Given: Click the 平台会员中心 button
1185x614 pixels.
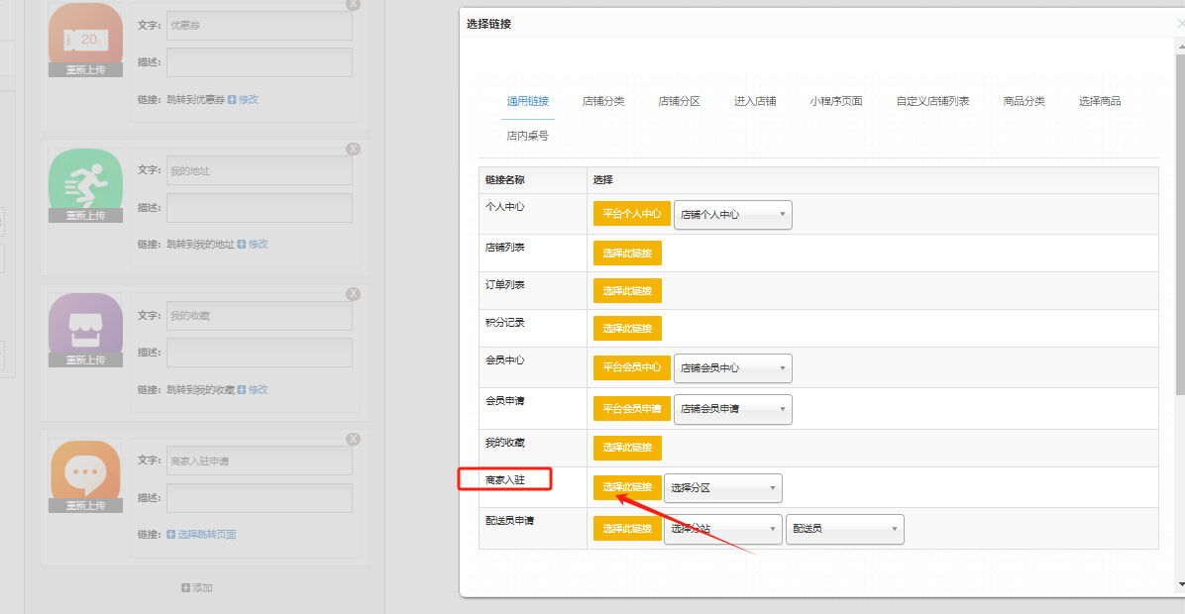Looking at the screenshot, I should point(632,367).
